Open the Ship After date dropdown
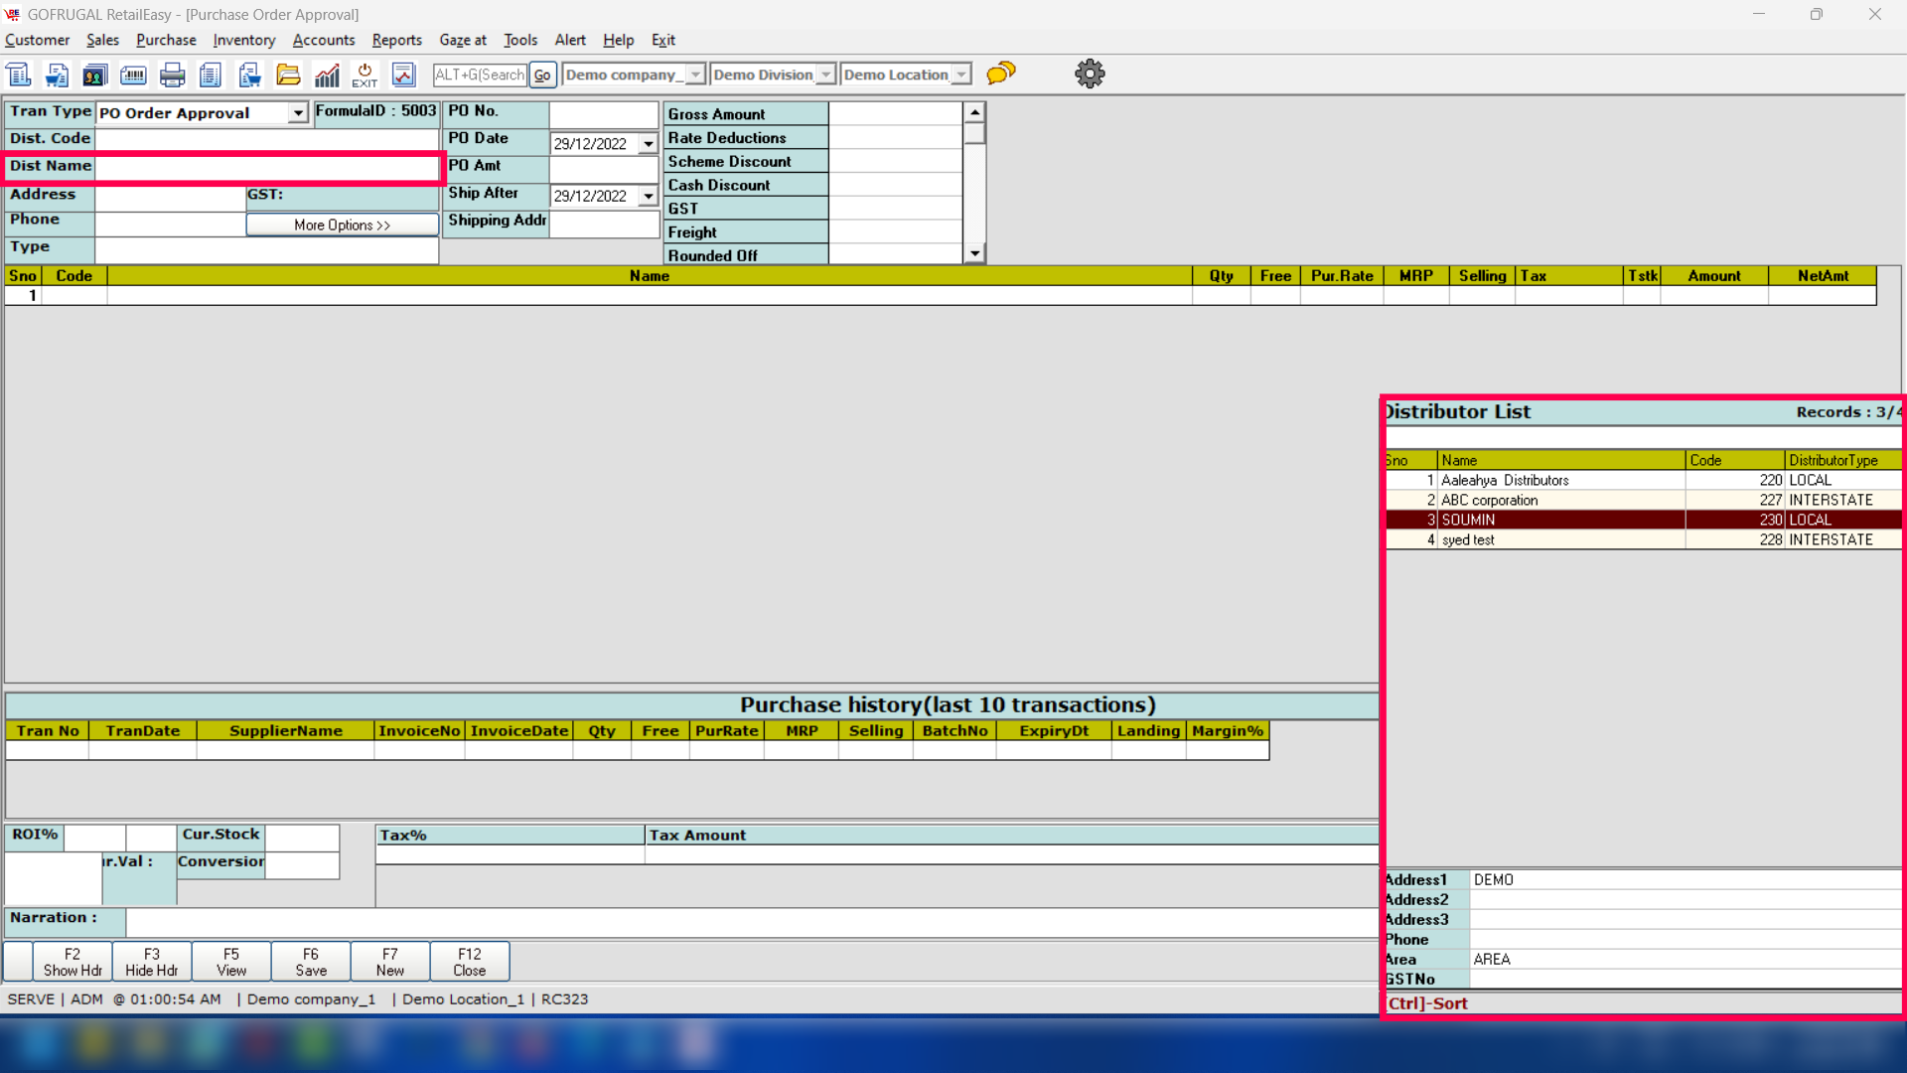 pos(649,197)
